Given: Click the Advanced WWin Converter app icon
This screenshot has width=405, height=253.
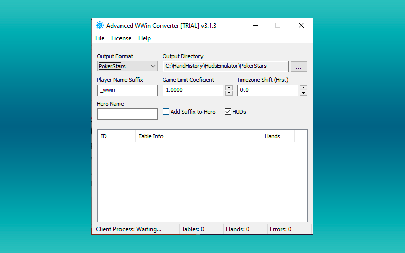Looking at the screenshot, I should (100, 26).
